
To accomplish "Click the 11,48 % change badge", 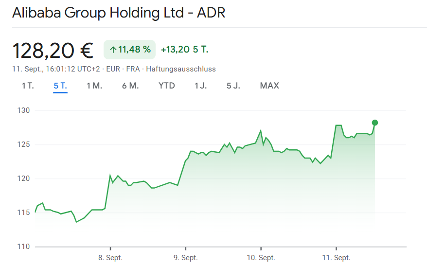I will [x=129, y=50].
